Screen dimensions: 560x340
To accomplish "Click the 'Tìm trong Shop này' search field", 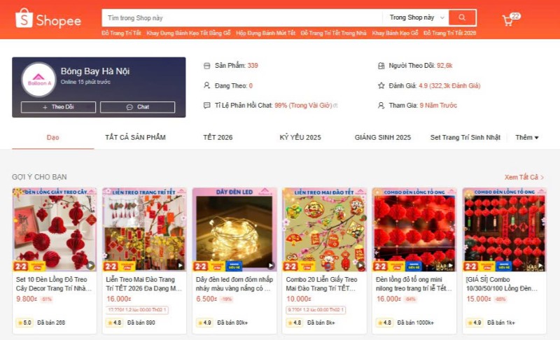I will point(241,17).
